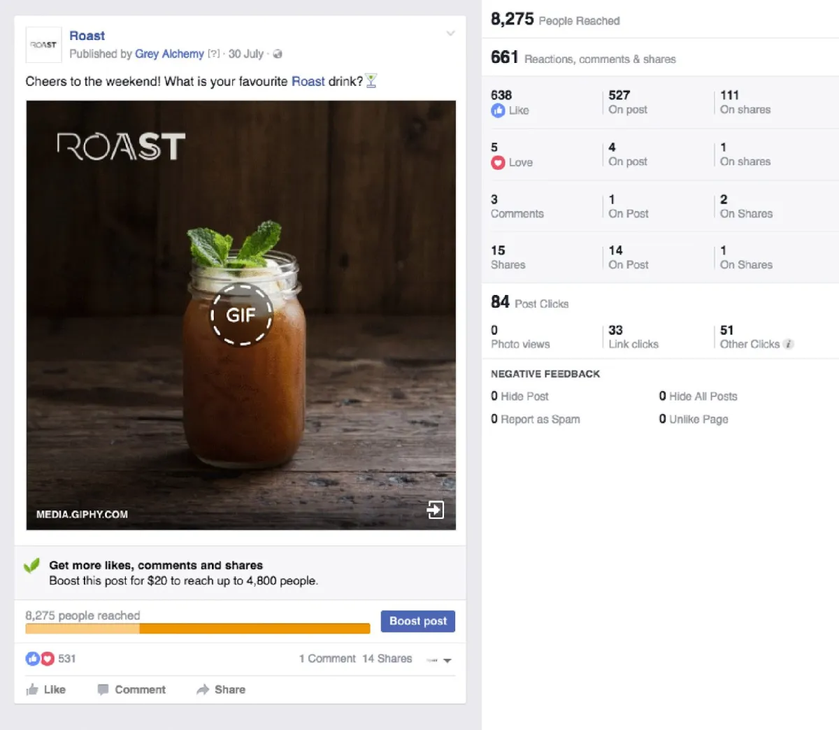The width and height of the screenshot is (839, 730).
Task: Click the '4 On post' love figure
Action: [628, 155]
